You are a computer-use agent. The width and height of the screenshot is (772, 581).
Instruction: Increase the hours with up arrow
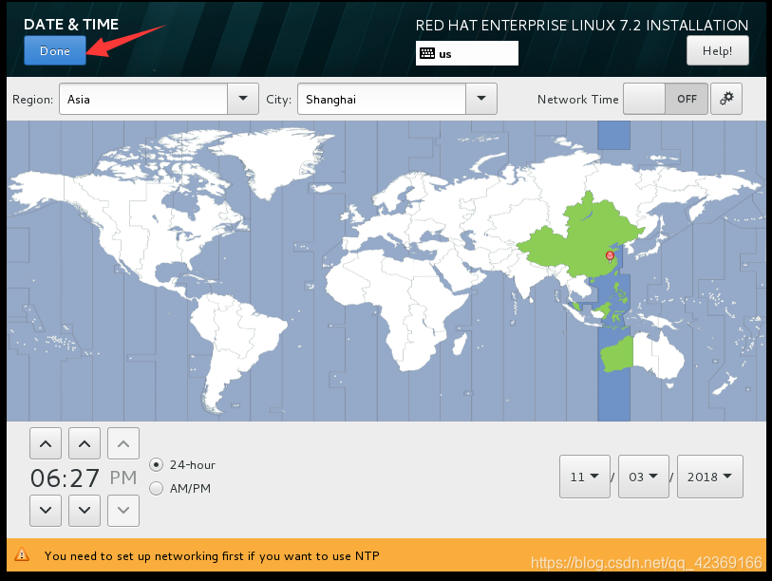pos(46,443)
